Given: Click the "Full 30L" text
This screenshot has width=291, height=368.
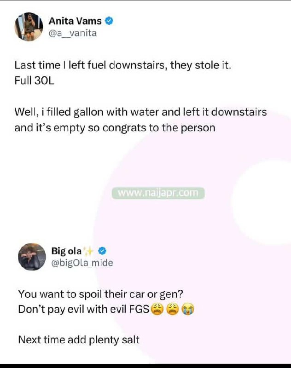Looking at the screenshot, I should [34, 81].
